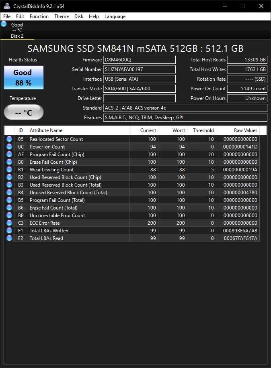Click the CrystalDiskInfo app icon in title bar

point(7,6)
